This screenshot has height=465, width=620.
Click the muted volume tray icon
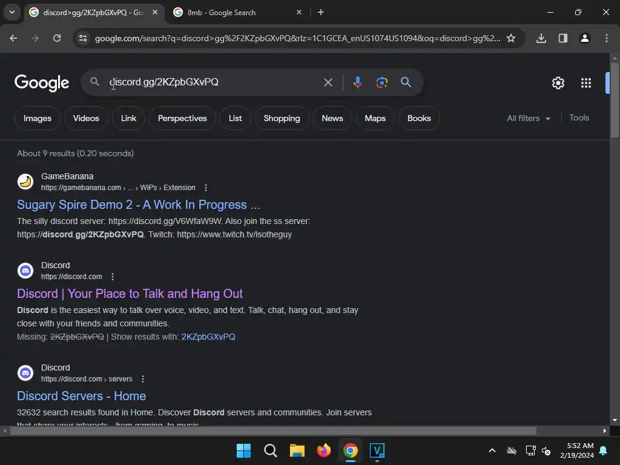click(547, 450)
